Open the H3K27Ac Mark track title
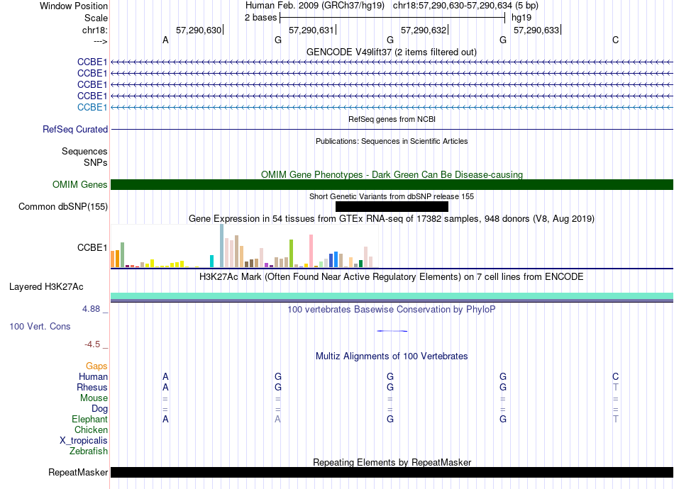 click(x=392, y=276)
